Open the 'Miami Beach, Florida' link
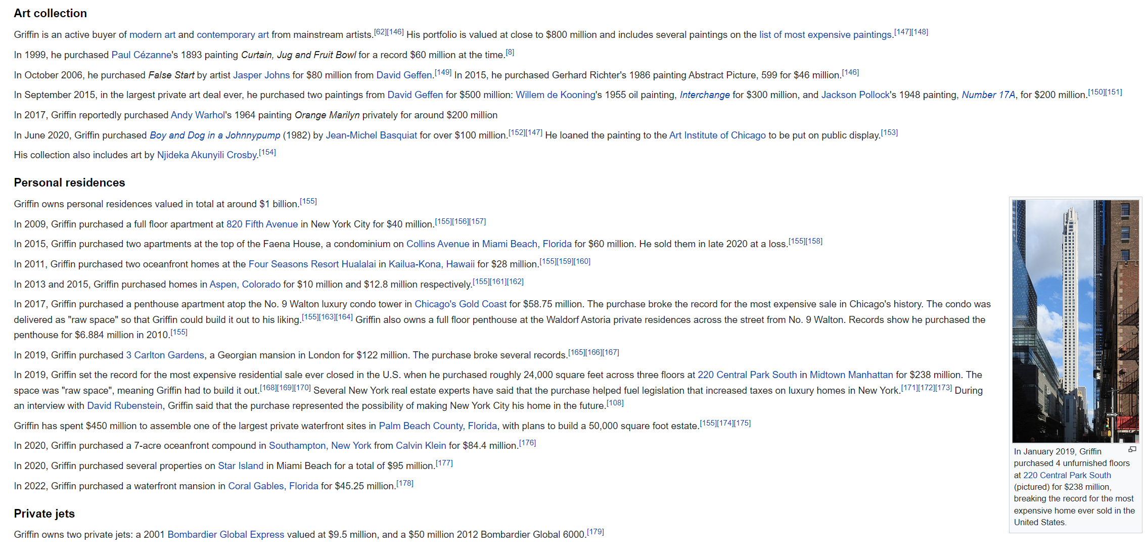 click(x=527, y=244)
